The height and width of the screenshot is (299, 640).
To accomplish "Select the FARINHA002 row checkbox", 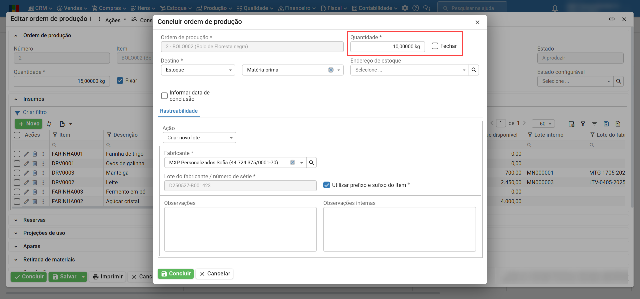I will coord(17,202).
